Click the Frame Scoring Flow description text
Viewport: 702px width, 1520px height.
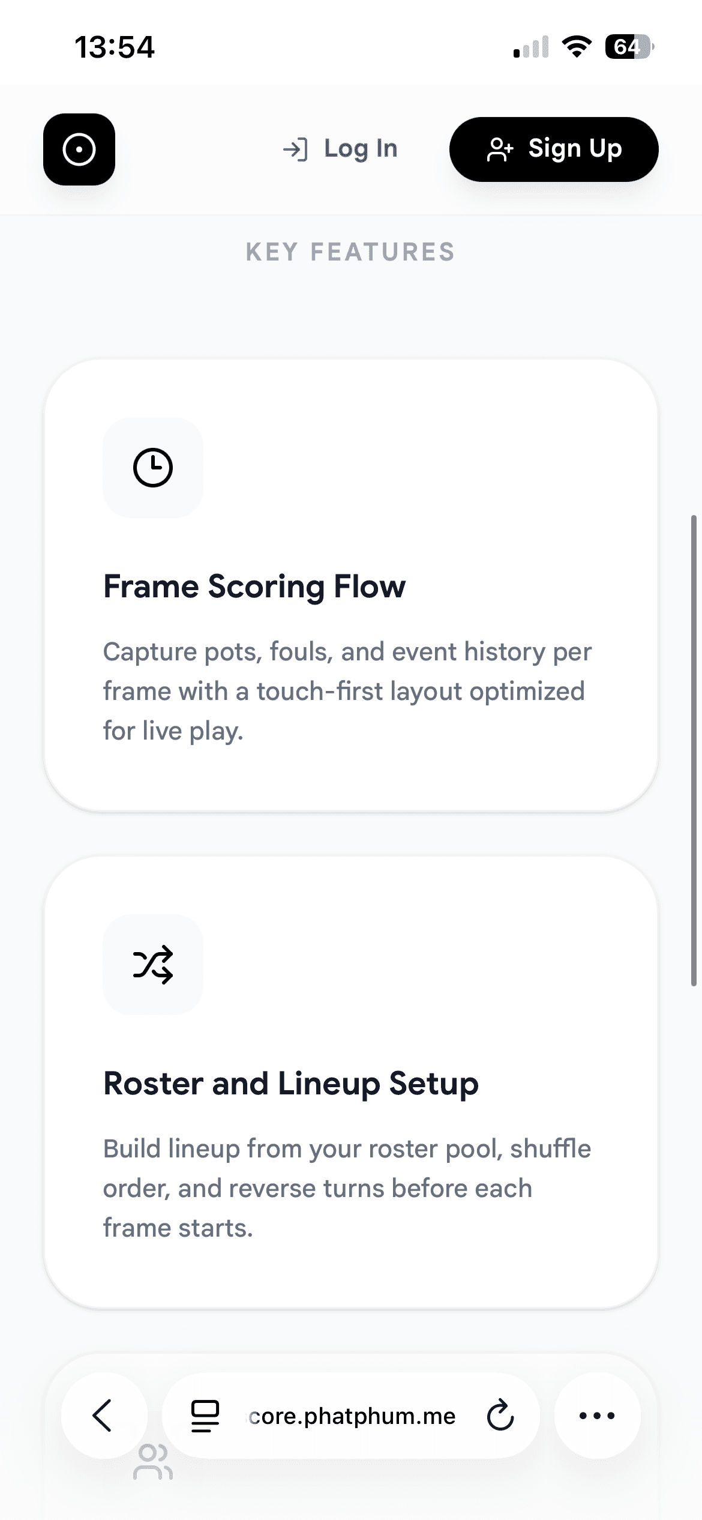point(347,691)
